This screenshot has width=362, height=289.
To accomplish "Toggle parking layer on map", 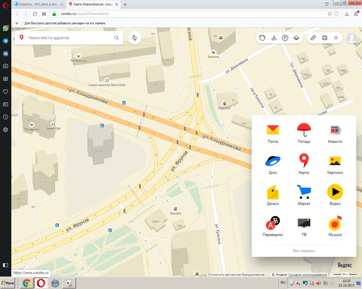I will click(x=285, y=38).
